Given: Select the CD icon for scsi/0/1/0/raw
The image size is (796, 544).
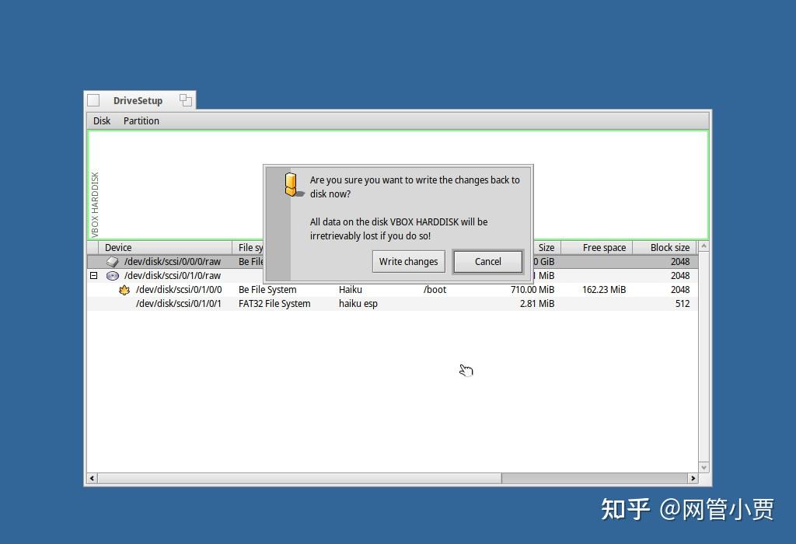Looking at the screenshot, I should [112, 276].
